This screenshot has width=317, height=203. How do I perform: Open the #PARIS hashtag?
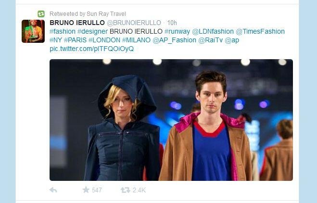(x=75, y=40)
